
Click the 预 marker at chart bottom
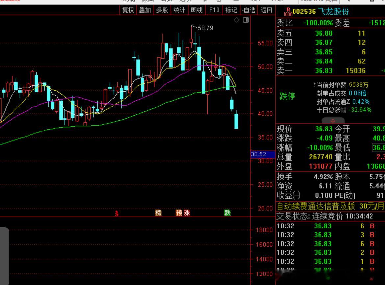click(179, 213)
